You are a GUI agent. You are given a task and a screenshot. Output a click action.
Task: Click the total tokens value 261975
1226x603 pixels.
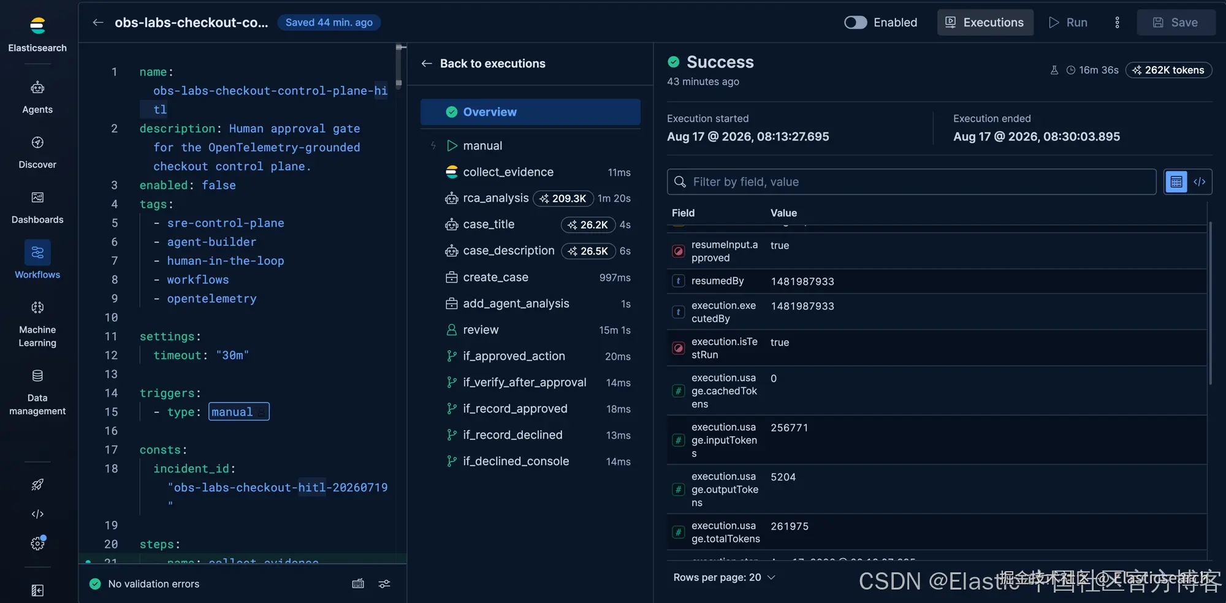pyautogui.click(x=790, y=526)
